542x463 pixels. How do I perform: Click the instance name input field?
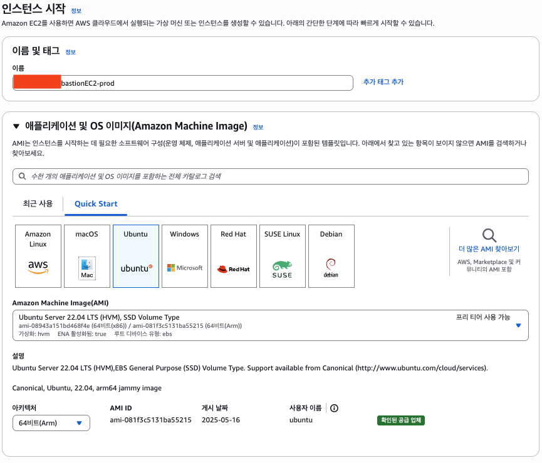(183, 83)
